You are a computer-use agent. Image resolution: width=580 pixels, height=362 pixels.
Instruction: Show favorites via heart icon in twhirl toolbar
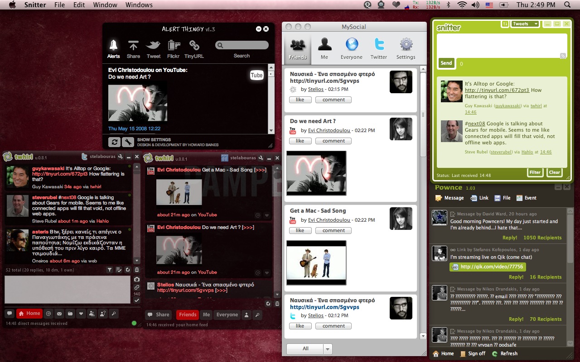point(81,313)
